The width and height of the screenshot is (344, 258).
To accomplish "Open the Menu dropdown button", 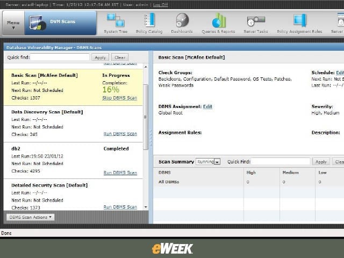I will (13, 23).
